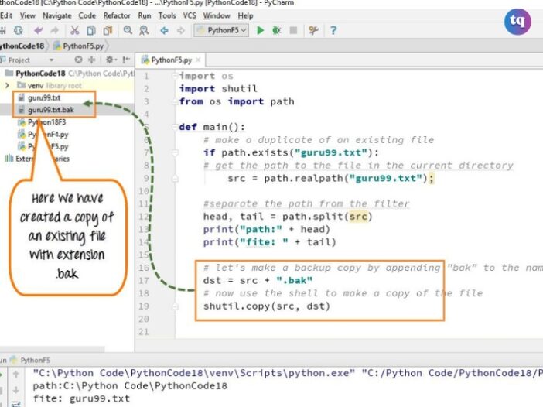Select the venv folder in tree
Screen dimensions: 543x407
[x=36, y=85]
